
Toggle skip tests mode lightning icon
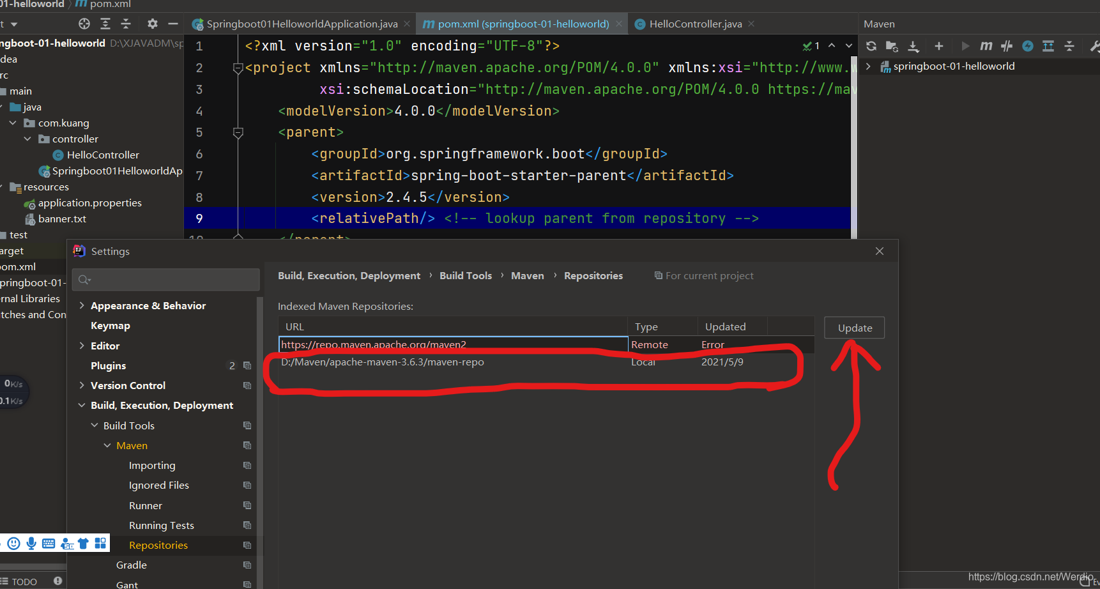click(x=1028, y=46)
